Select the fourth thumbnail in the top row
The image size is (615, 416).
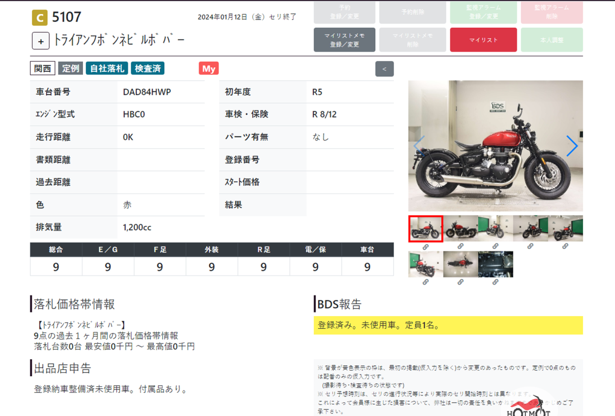click(530, 228)
